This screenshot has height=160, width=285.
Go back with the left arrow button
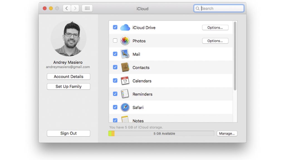[x=67, y=8]
